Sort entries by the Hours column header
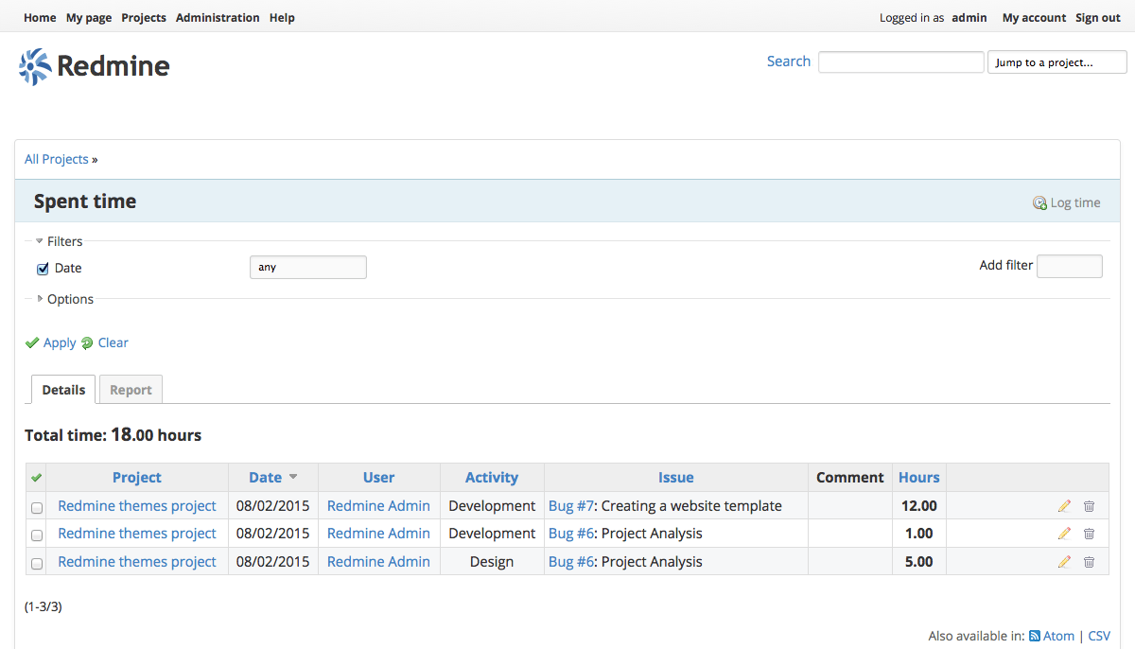Viewport: 1135px width, 649px height. tap(918, 478)
